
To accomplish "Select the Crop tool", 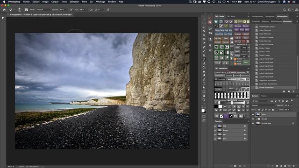I will [204, 35].
